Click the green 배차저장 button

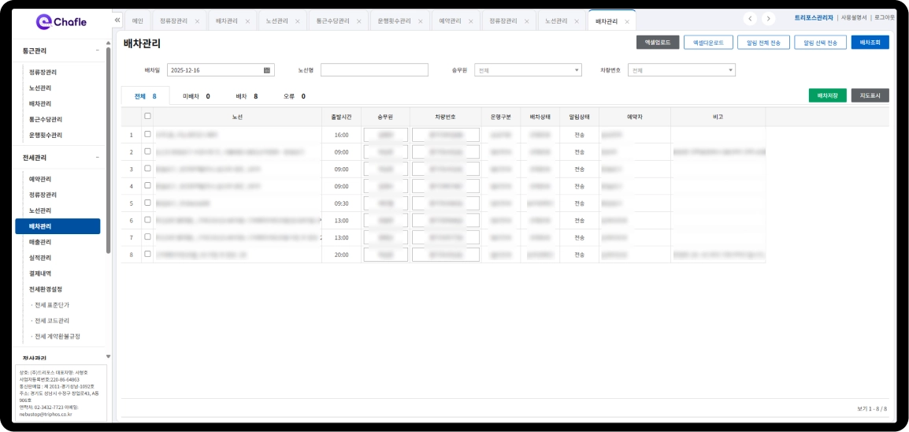coord(827,95)
